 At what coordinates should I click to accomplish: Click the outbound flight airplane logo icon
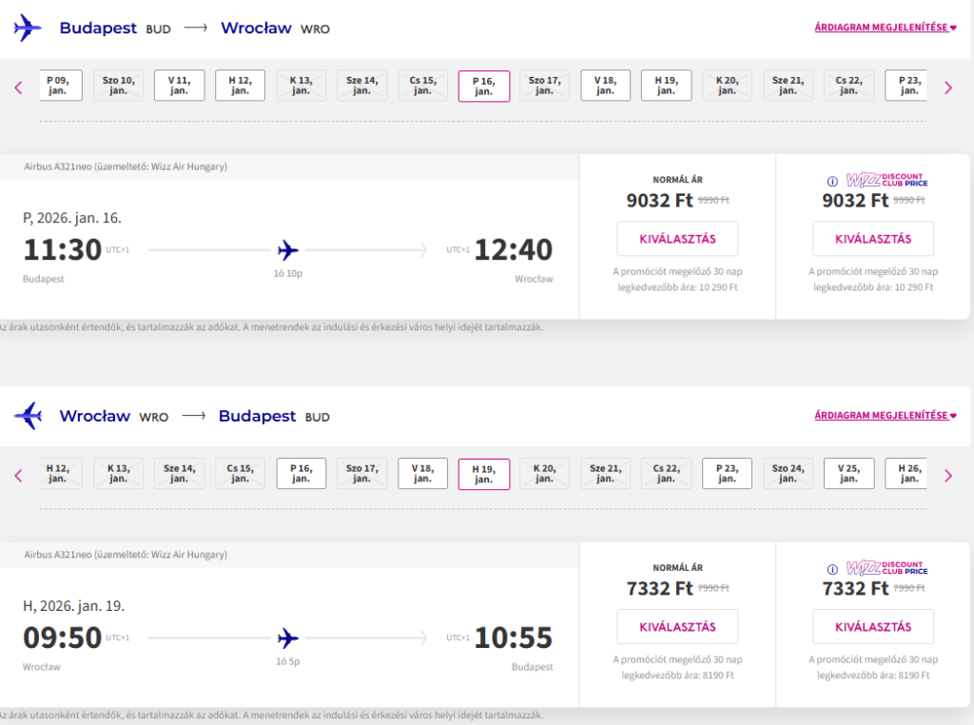coord(28,29)
